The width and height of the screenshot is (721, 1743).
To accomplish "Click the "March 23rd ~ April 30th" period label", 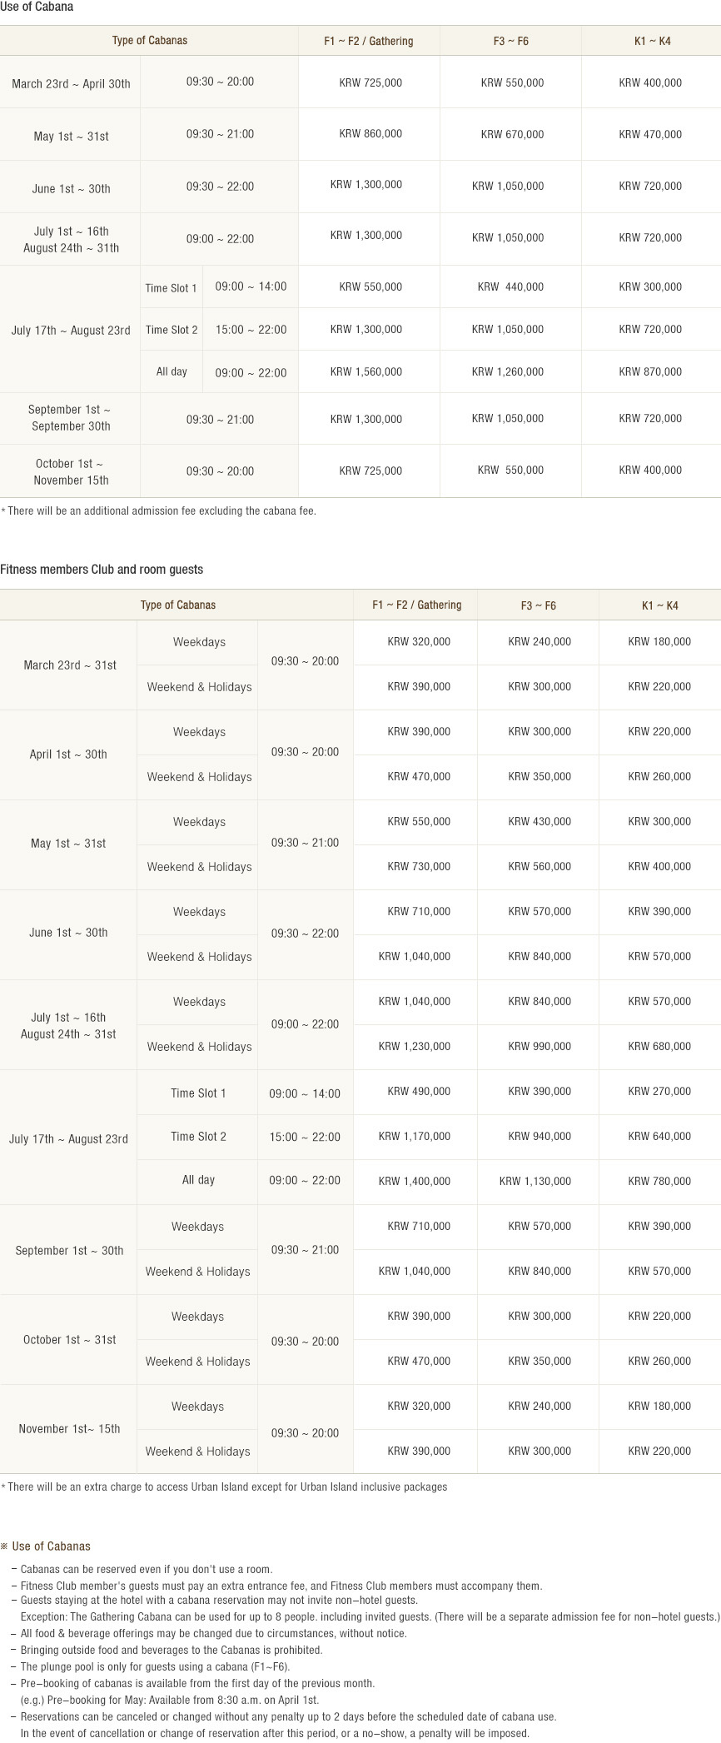I will 71,83.
